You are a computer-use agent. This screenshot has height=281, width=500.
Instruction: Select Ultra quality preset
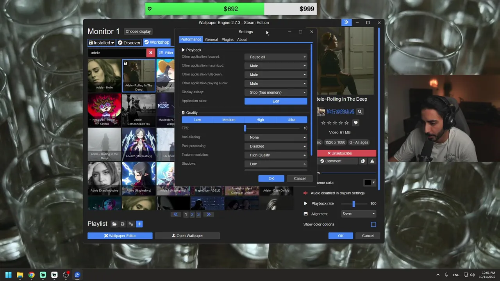291,120
